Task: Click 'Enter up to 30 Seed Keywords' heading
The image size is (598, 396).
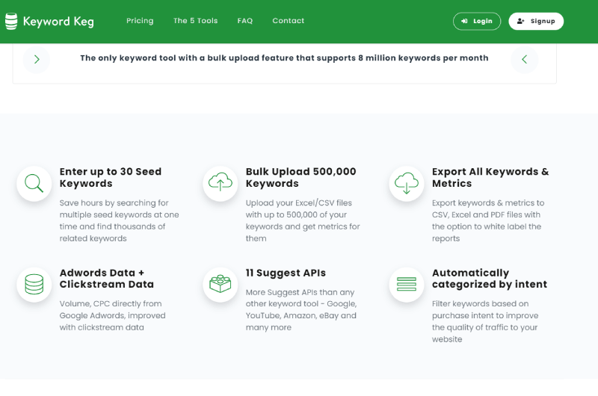Action: pos(110,178)
